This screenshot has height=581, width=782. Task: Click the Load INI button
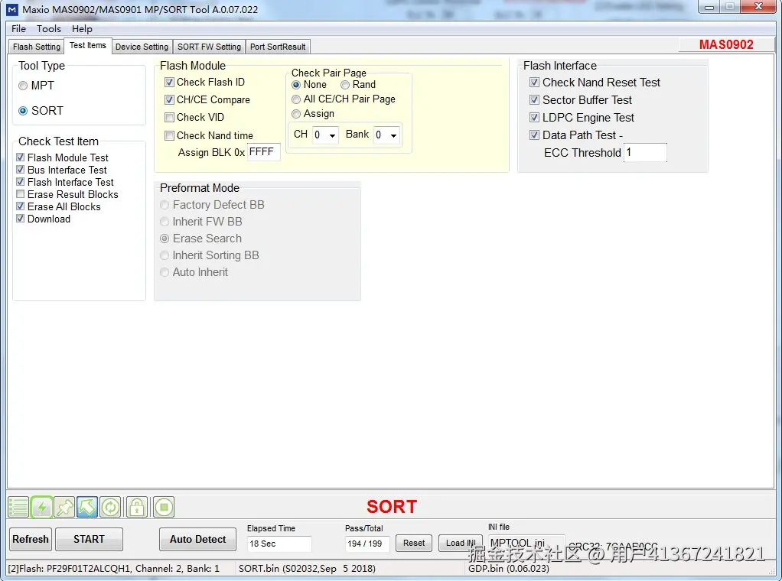click(461, 543)
